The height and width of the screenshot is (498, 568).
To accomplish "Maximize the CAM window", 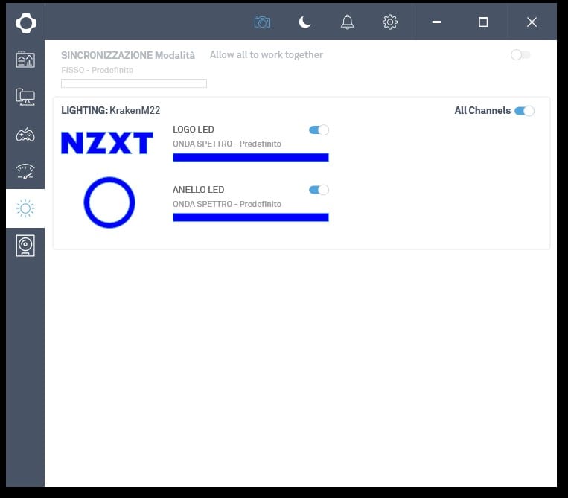I will 483,22.
